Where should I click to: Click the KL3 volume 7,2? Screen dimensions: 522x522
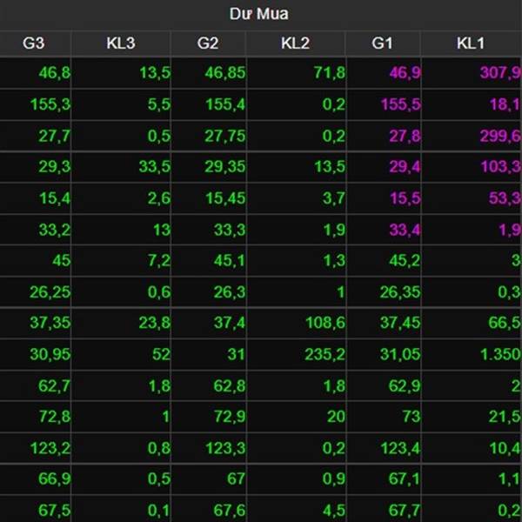click(159, 260)
